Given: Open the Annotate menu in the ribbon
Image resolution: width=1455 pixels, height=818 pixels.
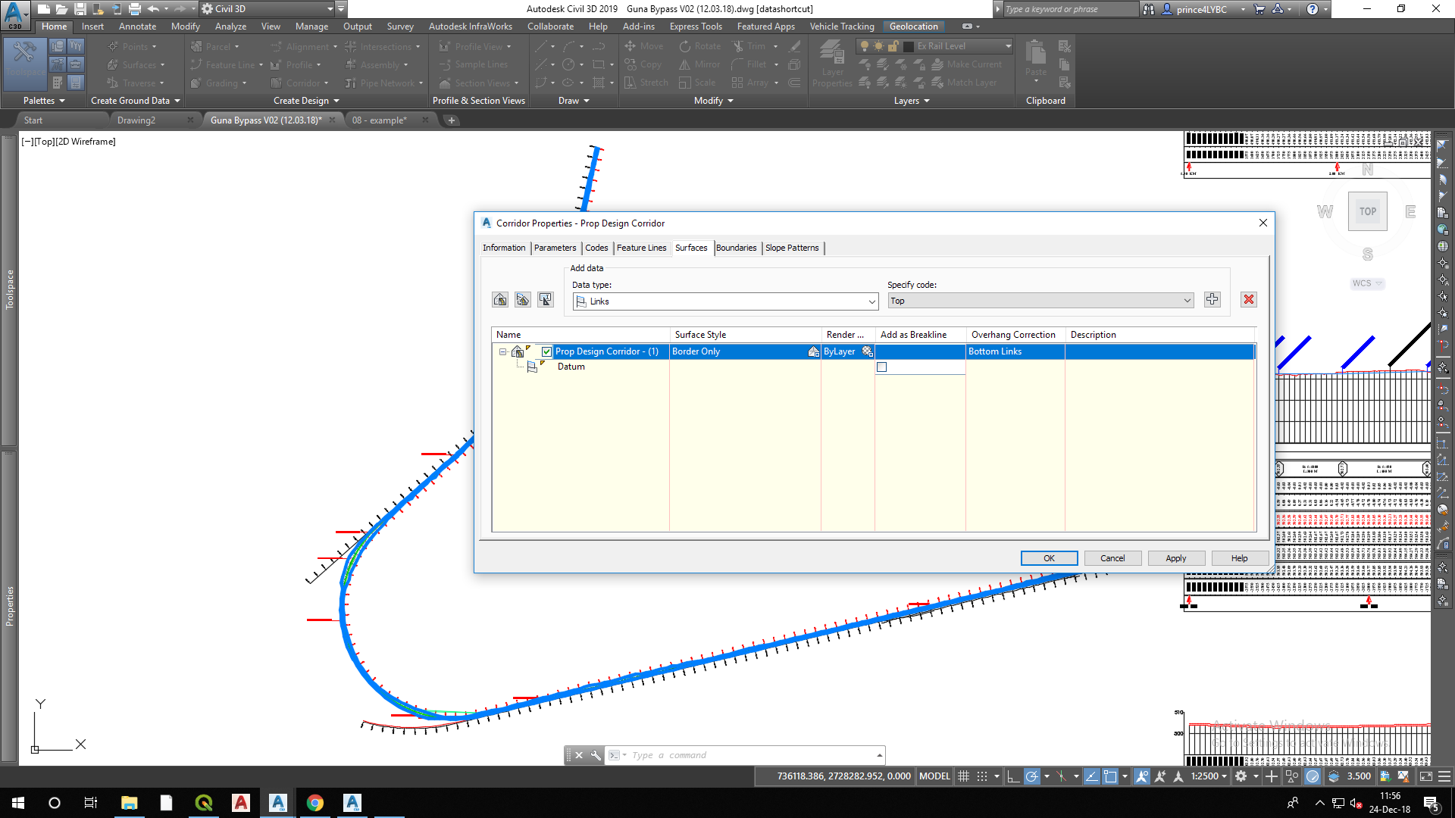Looking at the screenshot, I should point(137,26).
